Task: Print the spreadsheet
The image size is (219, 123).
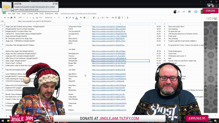Action: pos(11,18)
